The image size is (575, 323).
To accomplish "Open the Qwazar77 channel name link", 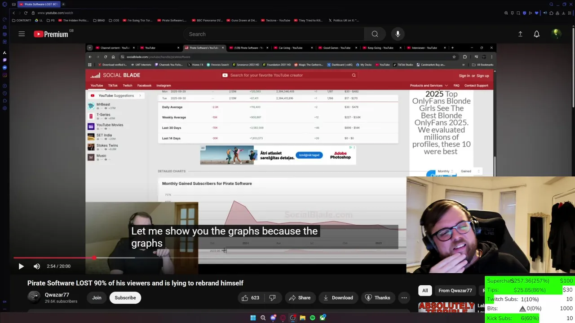I will [x=57, y=295].
